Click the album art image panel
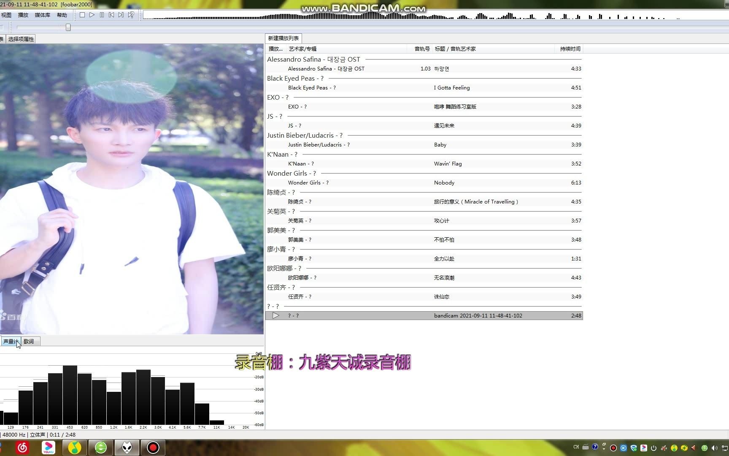The height and width of the screenshot is (456, 729). (132, 189)
